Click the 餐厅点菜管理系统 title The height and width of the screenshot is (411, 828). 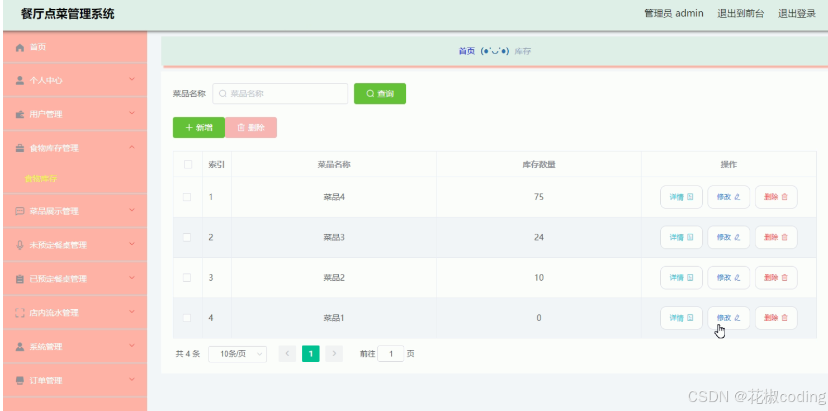(68, 14)
